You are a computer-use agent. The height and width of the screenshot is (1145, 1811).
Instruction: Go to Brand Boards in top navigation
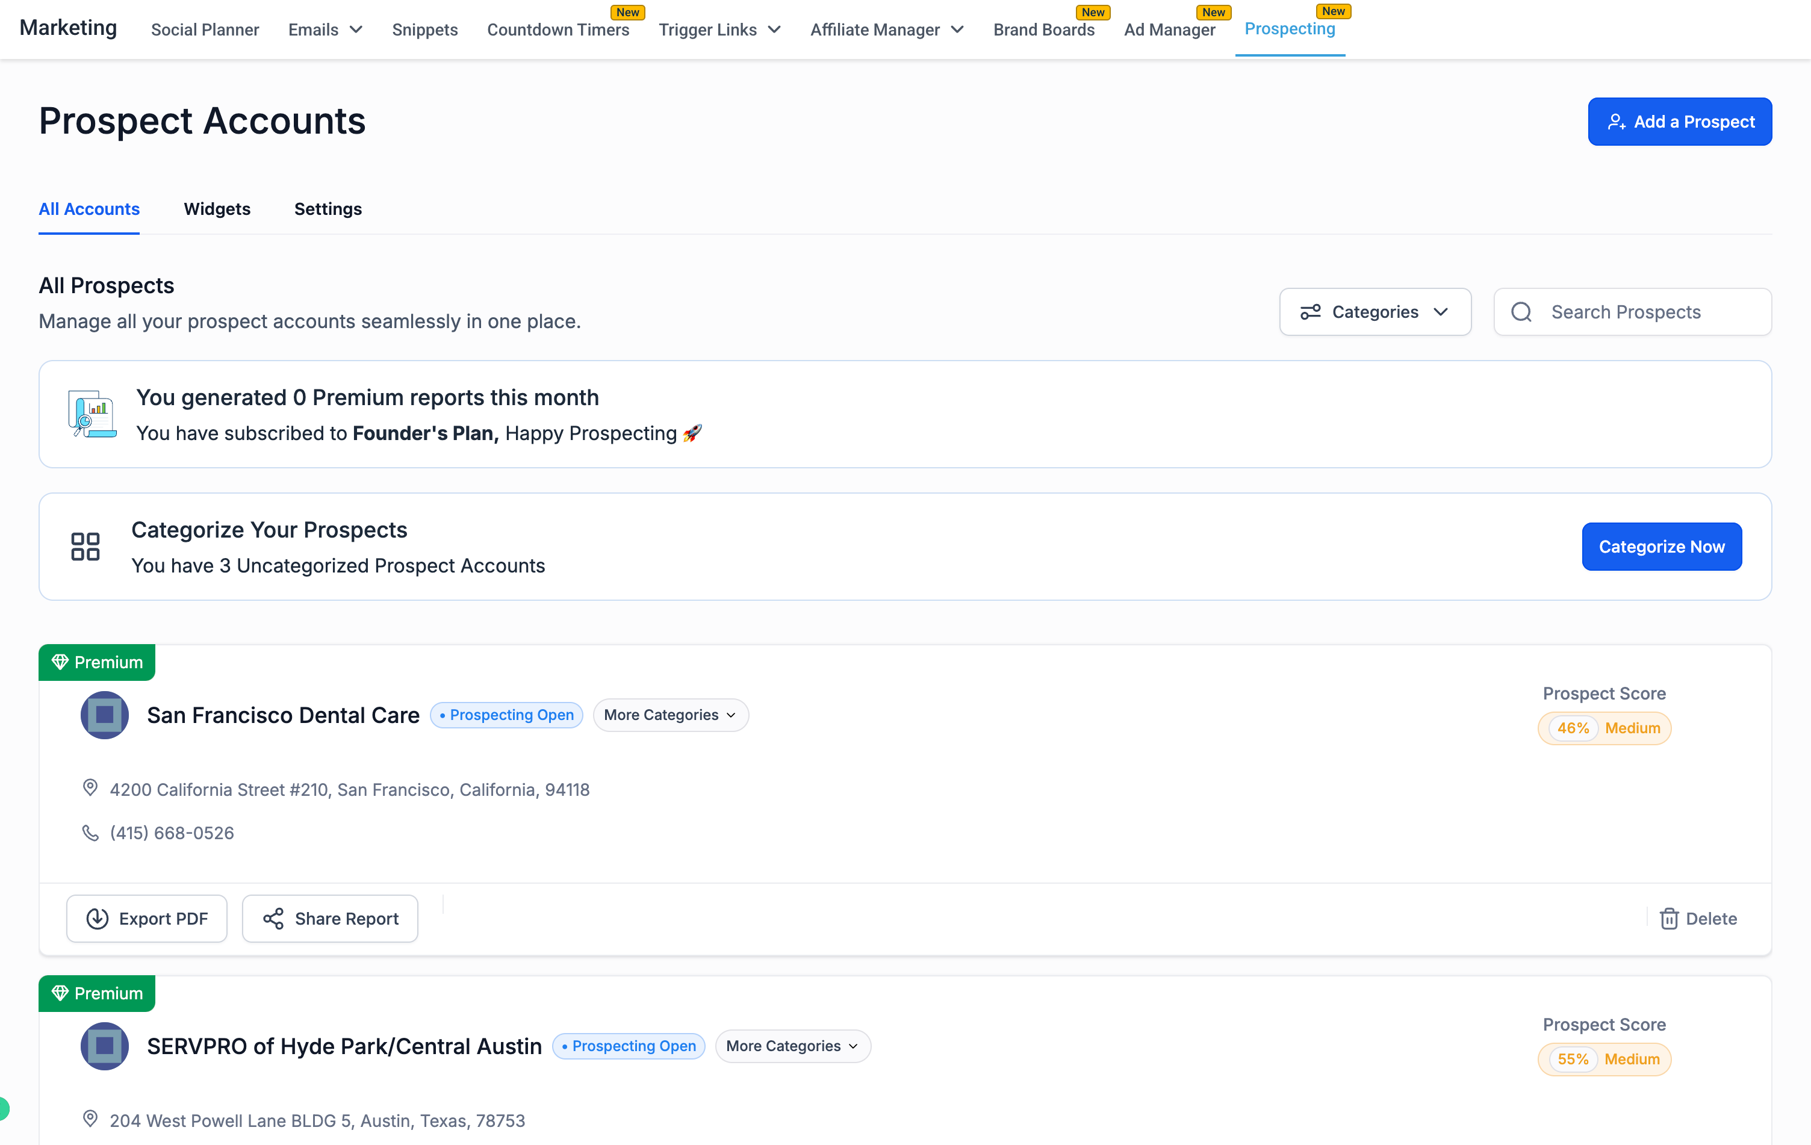click(1043, 29)
